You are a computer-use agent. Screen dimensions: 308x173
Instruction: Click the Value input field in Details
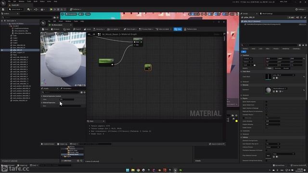click(67, 99)
